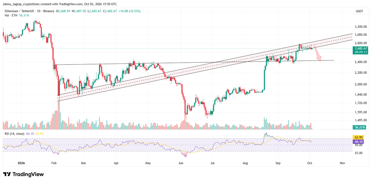The image size is (372, 182).
Task: Click the RSI (14, close) indicator label
Action: click(x=15, y=134)
